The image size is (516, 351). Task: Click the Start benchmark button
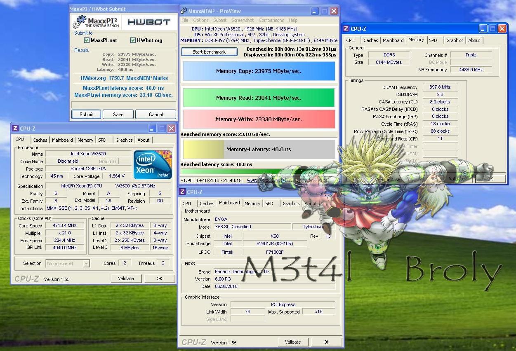click(209, 52)
